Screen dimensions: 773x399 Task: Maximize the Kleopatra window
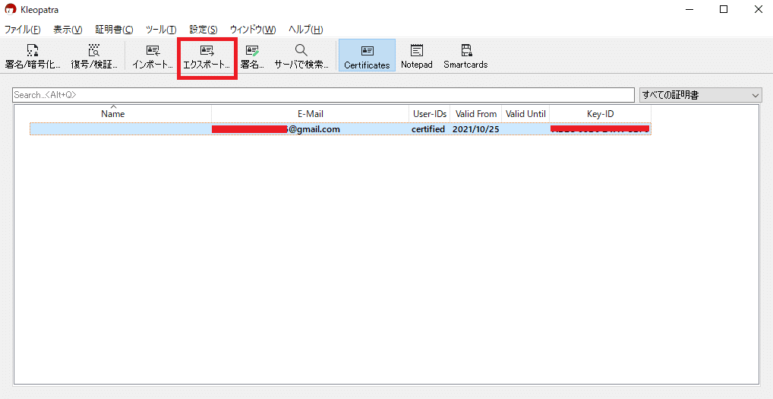tap(723, 9)
